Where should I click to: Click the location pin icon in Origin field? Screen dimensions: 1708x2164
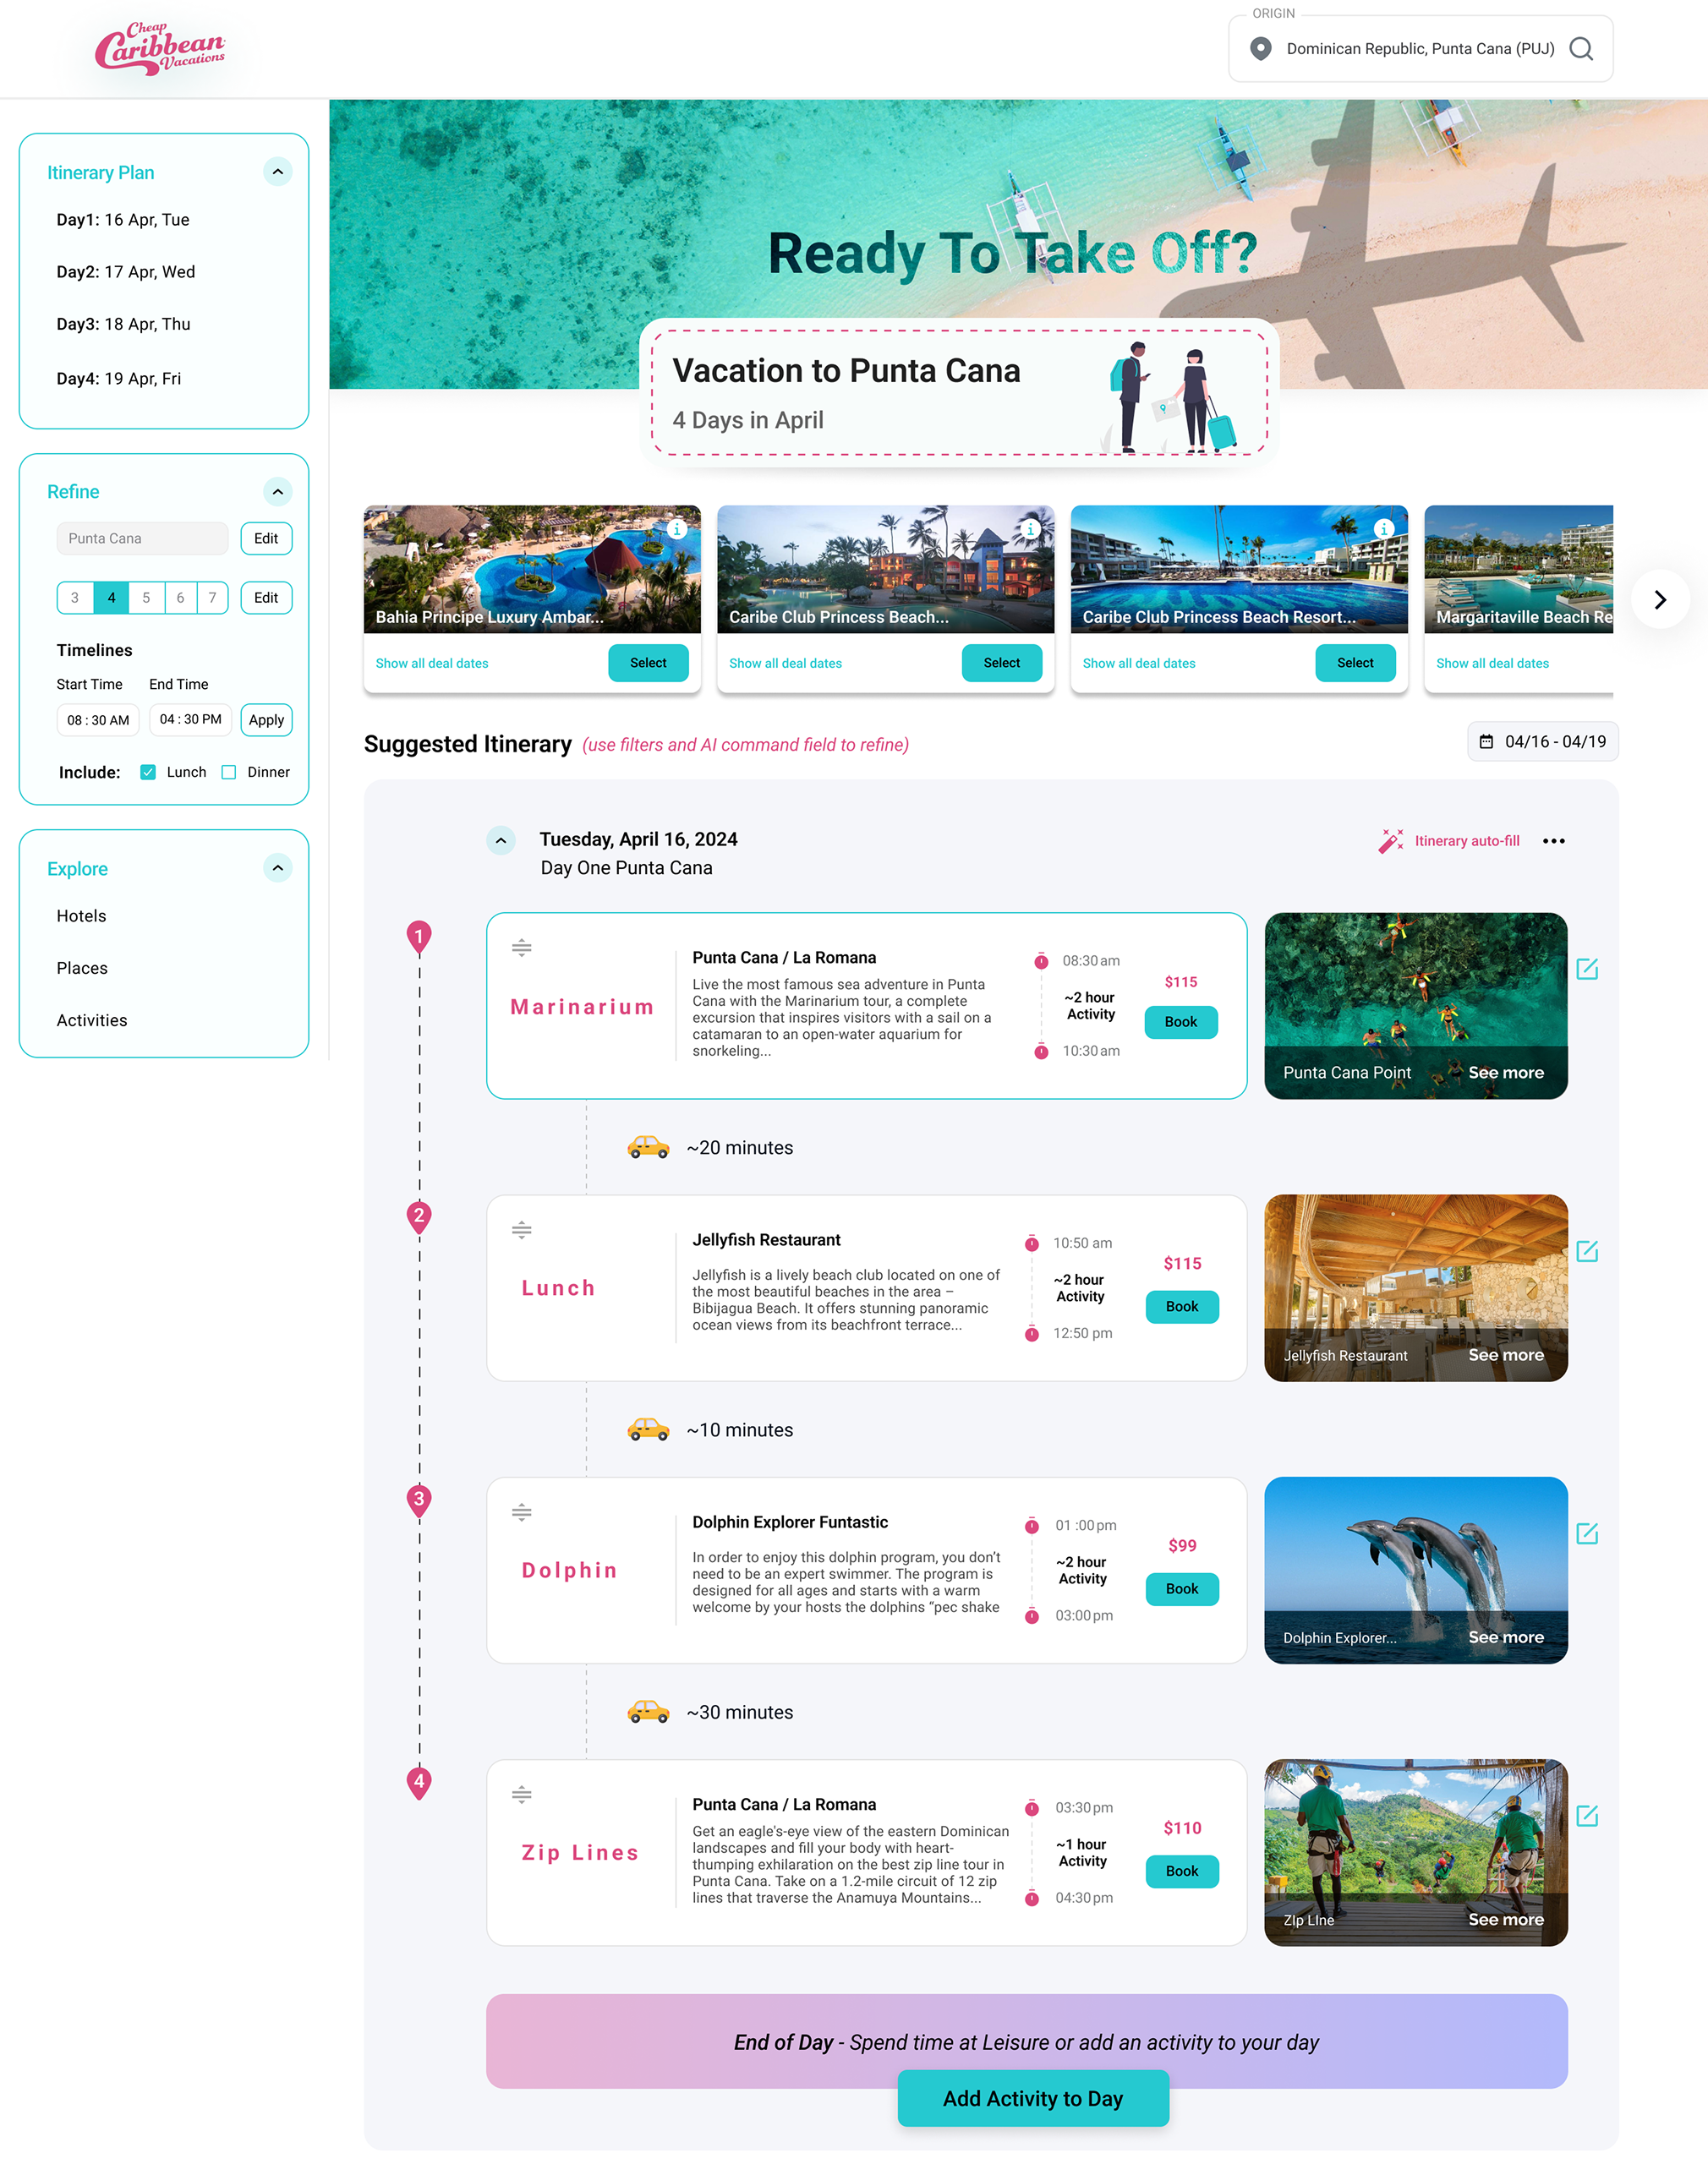point(1261,48)
